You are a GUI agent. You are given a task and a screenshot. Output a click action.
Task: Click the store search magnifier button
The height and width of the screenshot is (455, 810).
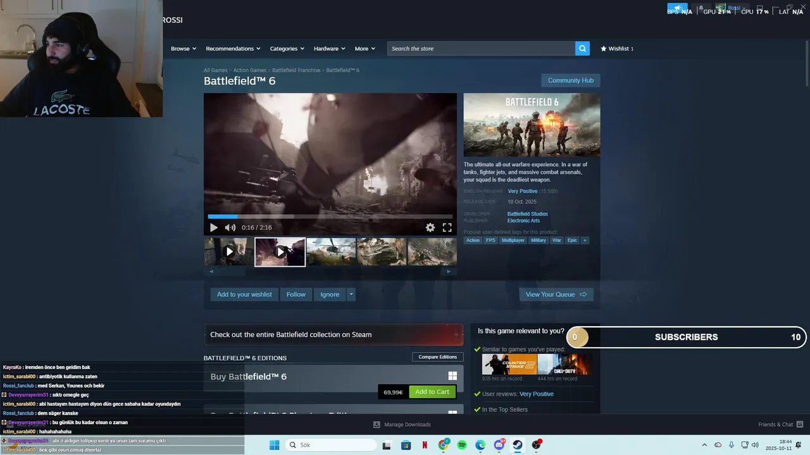582,49
